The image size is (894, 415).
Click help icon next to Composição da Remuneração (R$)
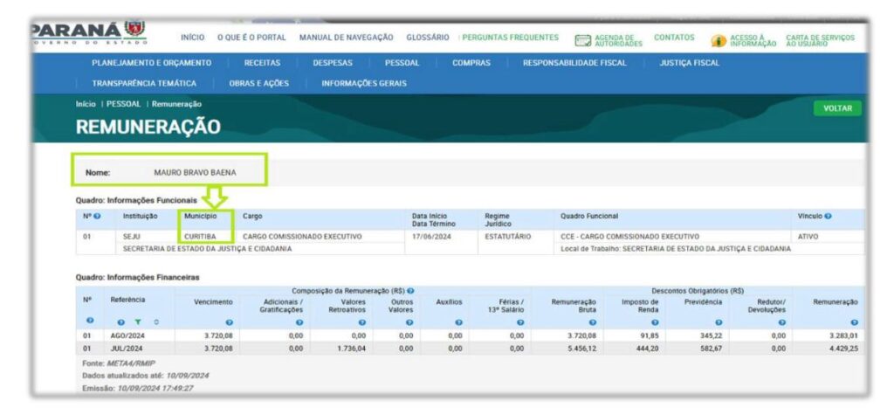pyautogui.click(x=410, y=291)
